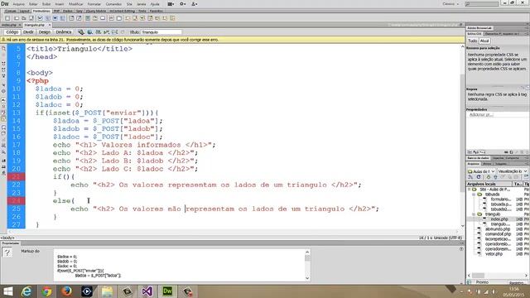
Task: Open the Visualização local dropdown
Action: (512, 171)
